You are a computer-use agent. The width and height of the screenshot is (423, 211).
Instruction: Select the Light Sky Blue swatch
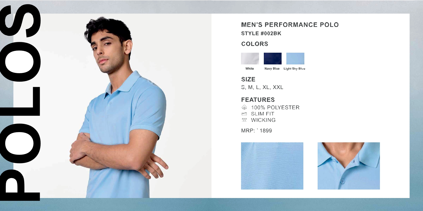(x=295, y=58)
